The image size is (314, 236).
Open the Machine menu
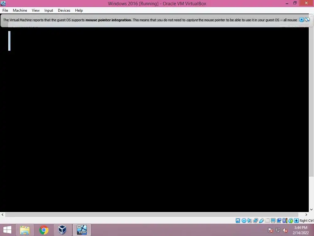click(20, 10)
